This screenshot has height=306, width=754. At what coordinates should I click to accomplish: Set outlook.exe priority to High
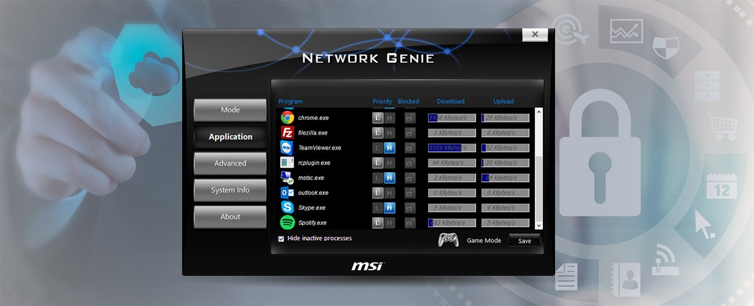pyautogui.click(x=389, y=192)
